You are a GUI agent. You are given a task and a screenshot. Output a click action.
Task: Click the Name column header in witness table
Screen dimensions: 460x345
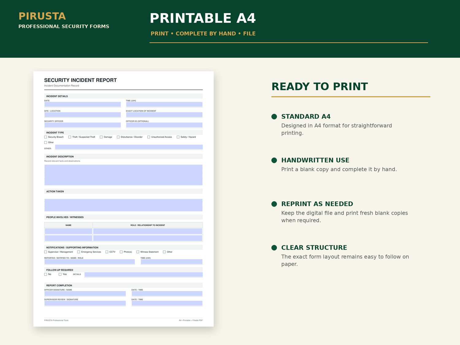68,225
